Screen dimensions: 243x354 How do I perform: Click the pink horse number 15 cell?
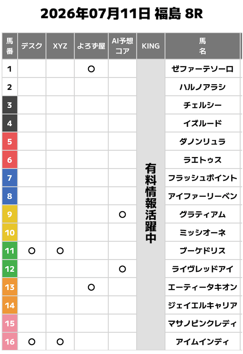[x=10, y=324]
